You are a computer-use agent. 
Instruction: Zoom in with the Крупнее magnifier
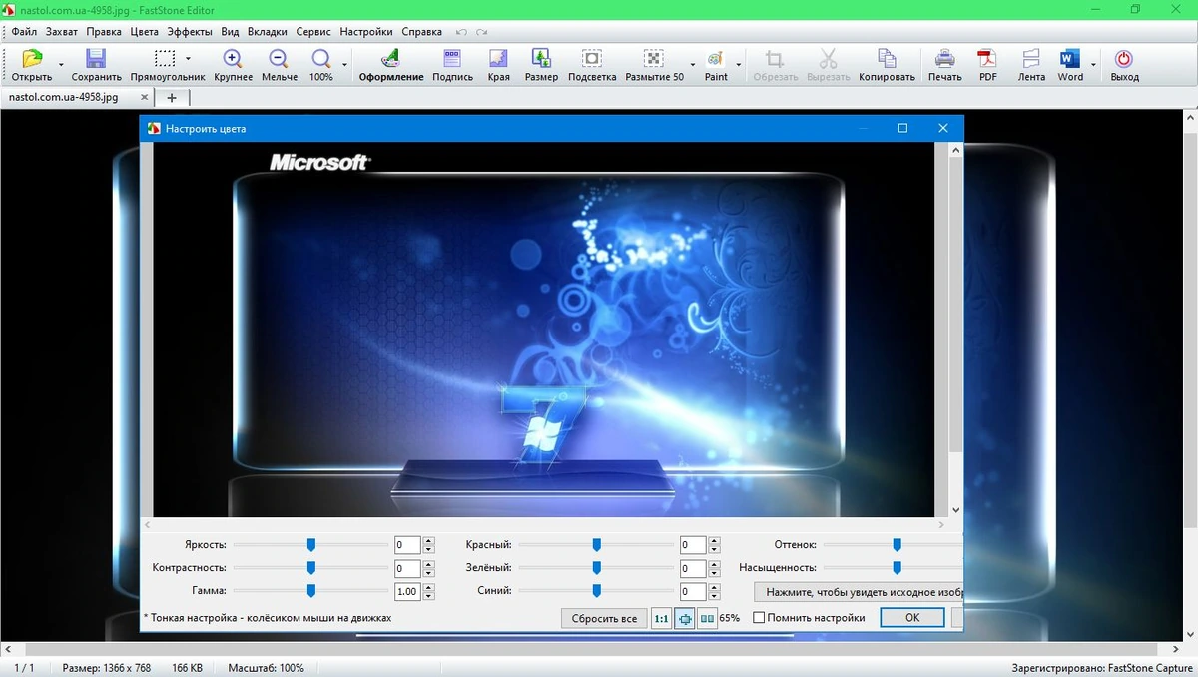(233, 59)
